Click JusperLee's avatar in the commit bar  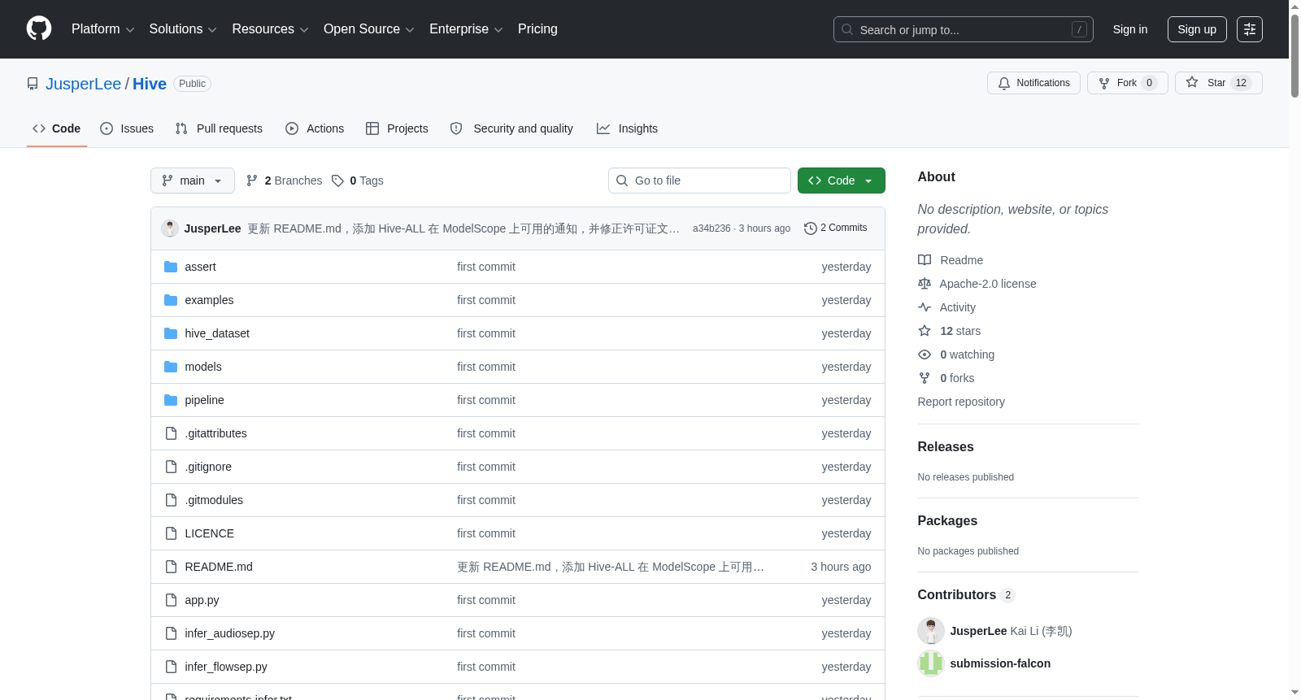point(170,228)
